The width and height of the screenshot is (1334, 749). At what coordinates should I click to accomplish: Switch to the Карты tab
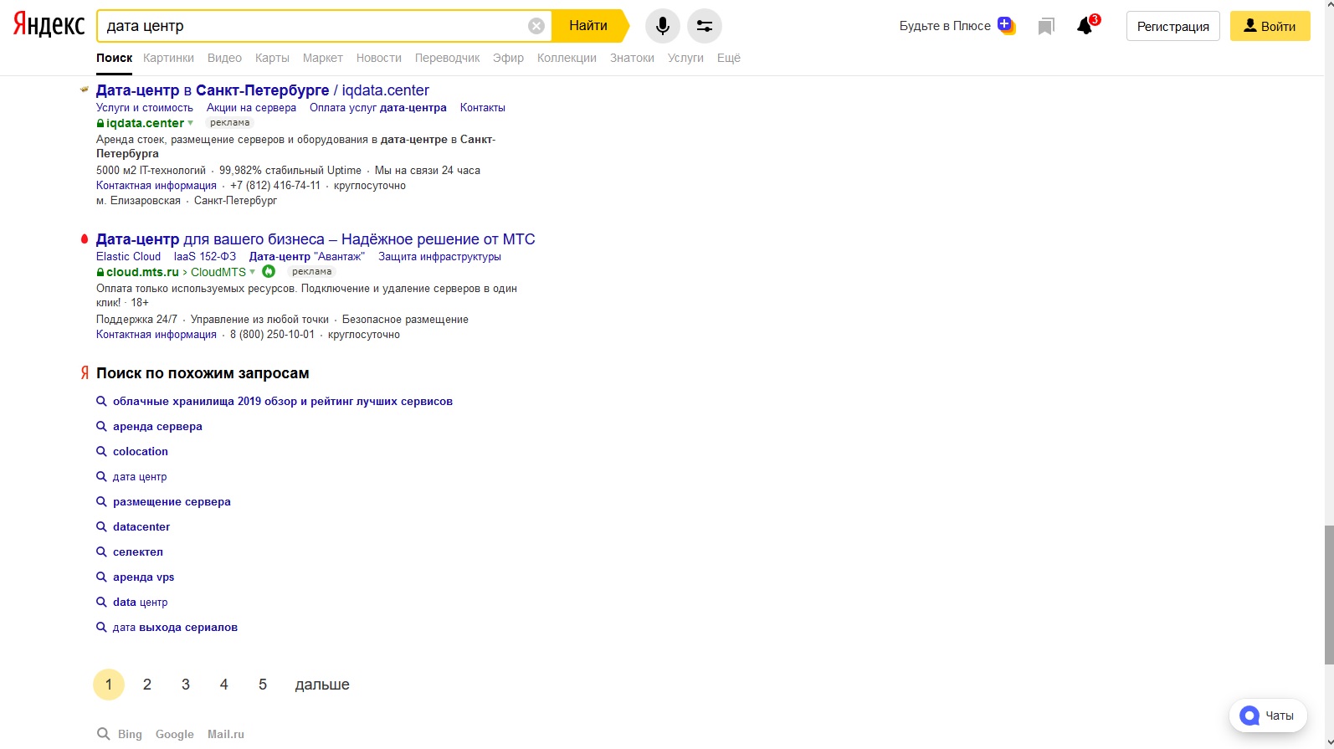272,58
